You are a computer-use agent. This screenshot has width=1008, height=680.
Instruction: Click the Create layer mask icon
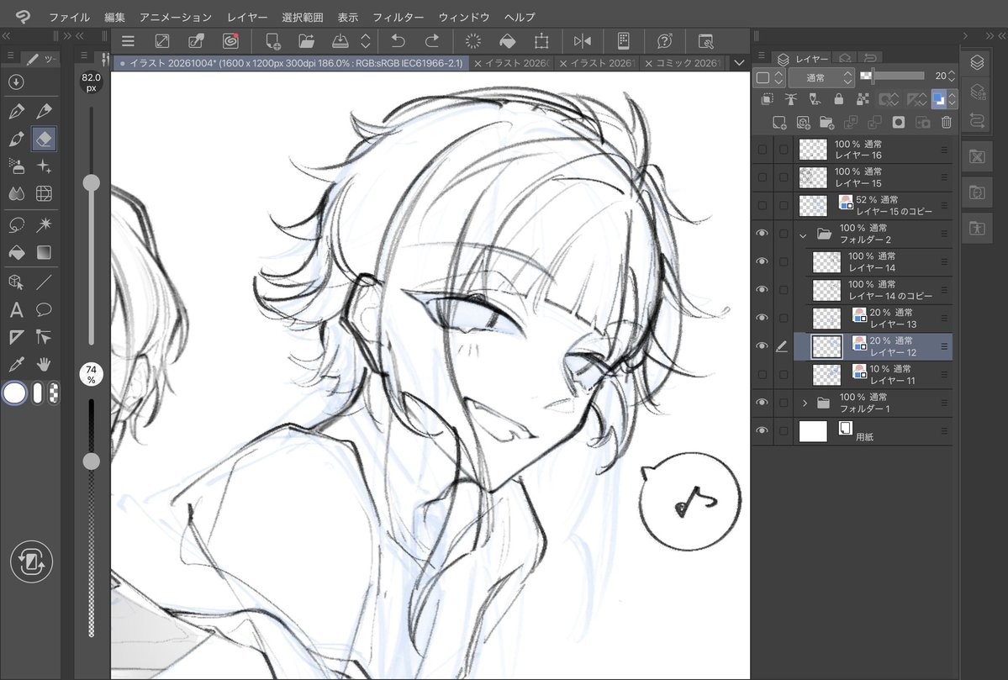click(899, 122)
